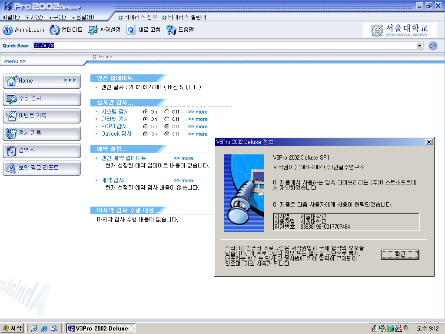
Task: Click the 엔진 업데이트 section header
Action: tap(128, 78)
